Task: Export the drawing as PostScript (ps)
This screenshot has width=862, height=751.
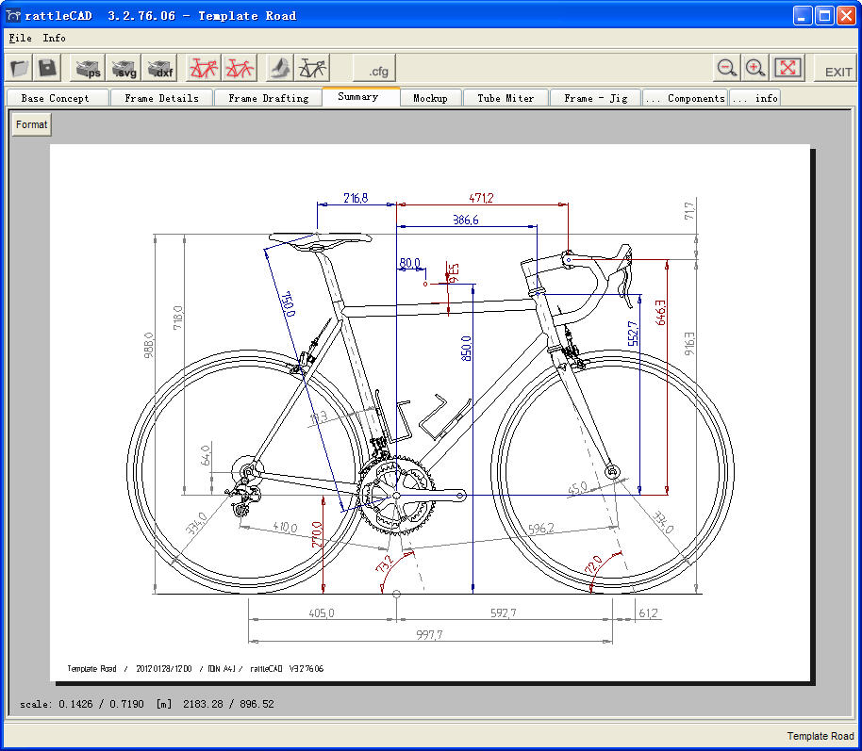Action: click(x=88, y=69)
